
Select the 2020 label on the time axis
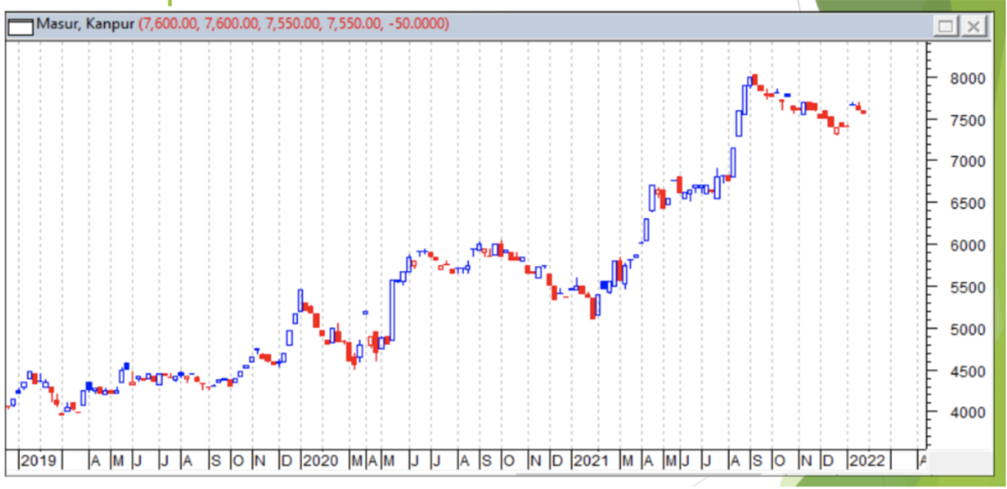[320, 460]
